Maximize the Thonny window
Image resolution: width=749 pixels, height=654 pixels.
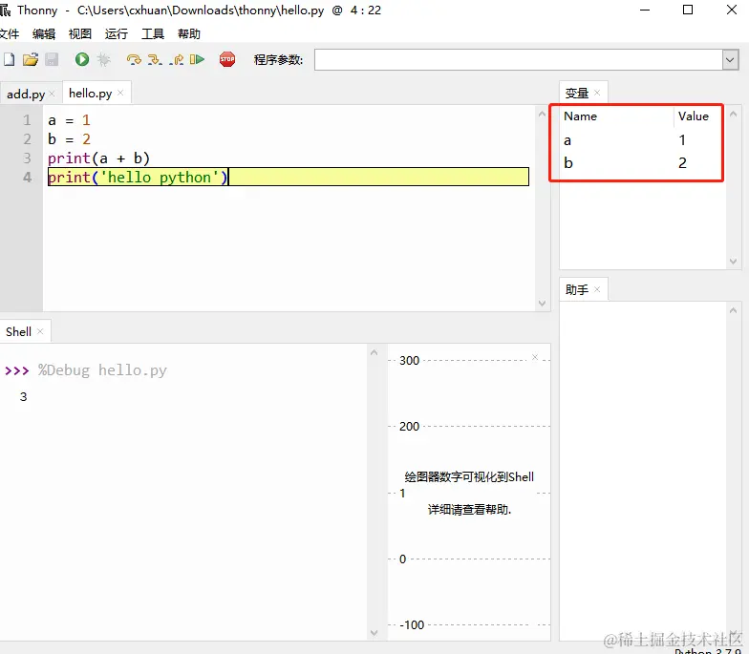pos(688,10)
